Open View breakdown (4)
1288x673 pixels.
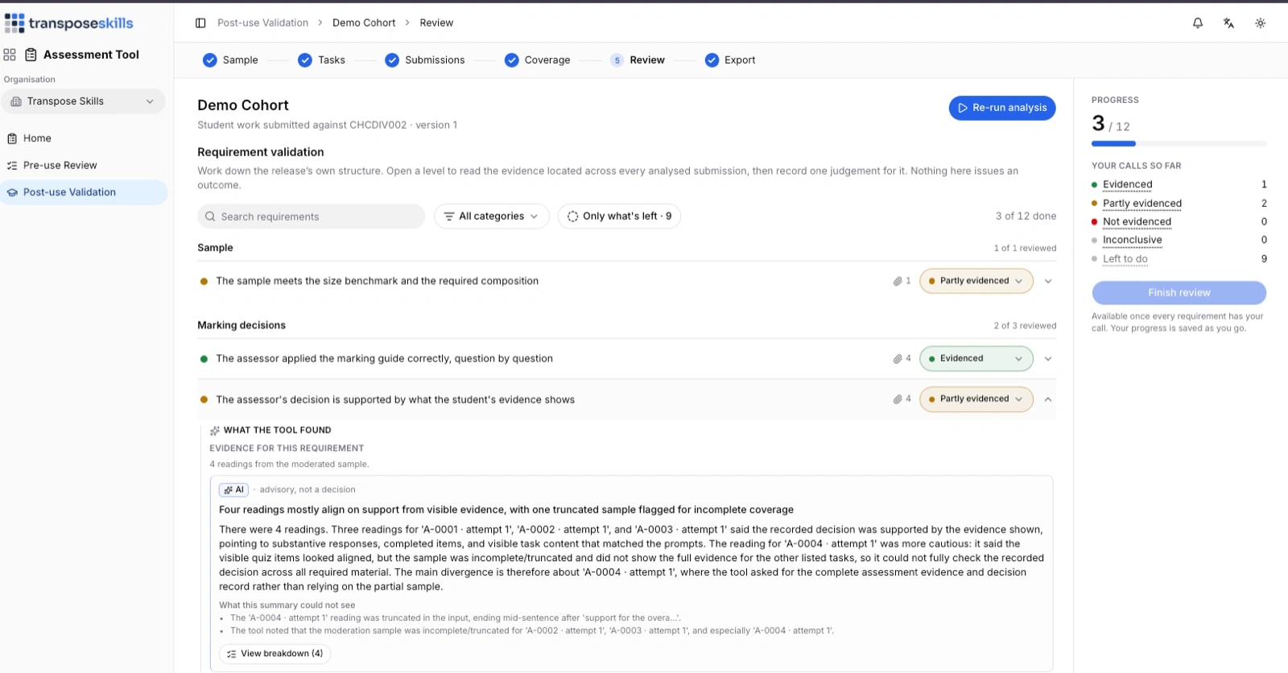click(x=275, y=654)
